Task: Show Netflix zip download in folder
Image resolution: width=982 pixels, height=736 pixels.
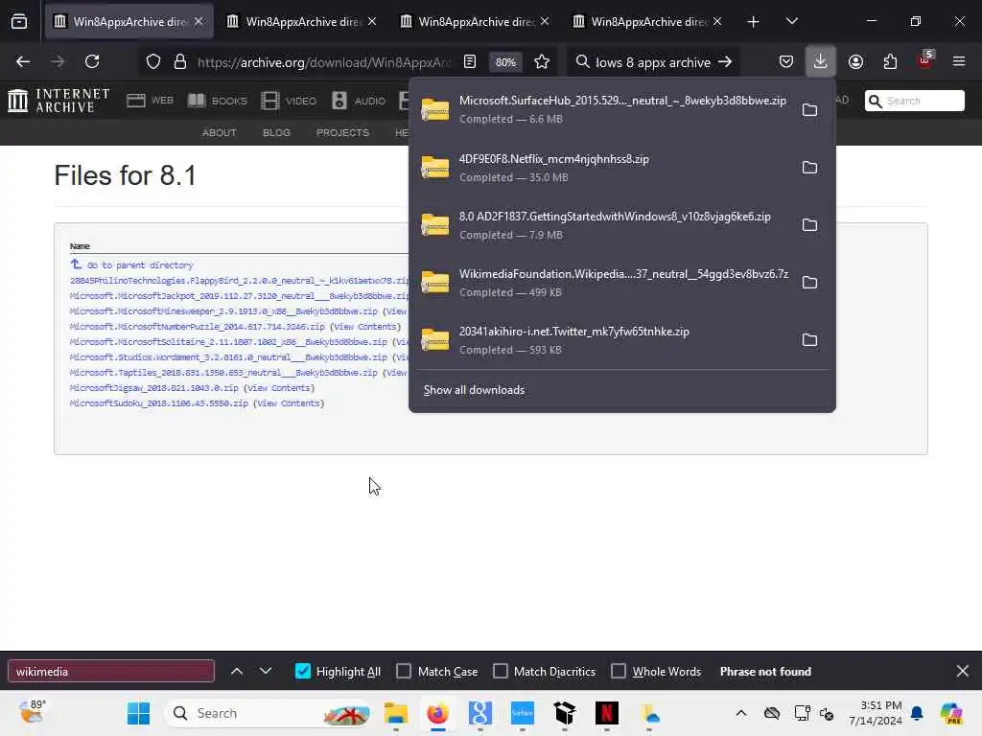Action: pos(809,167)
